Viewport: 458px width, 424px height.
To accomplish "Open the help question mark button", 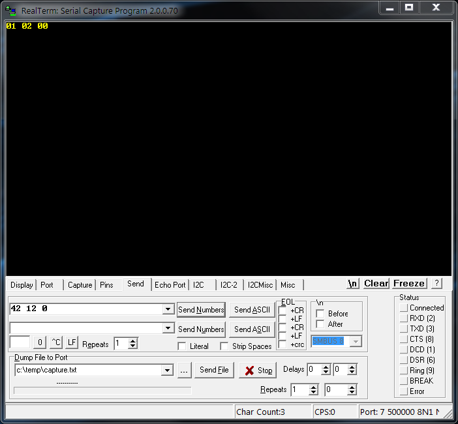I will (x=436, y=283).
